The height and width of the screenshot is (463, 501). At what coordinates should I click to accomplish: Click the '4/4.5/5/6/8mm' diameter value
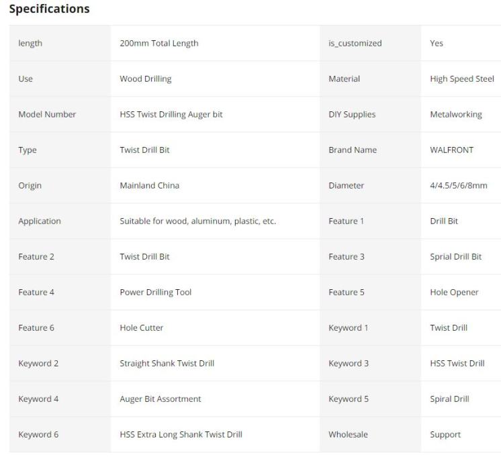[x=458, y=186]
